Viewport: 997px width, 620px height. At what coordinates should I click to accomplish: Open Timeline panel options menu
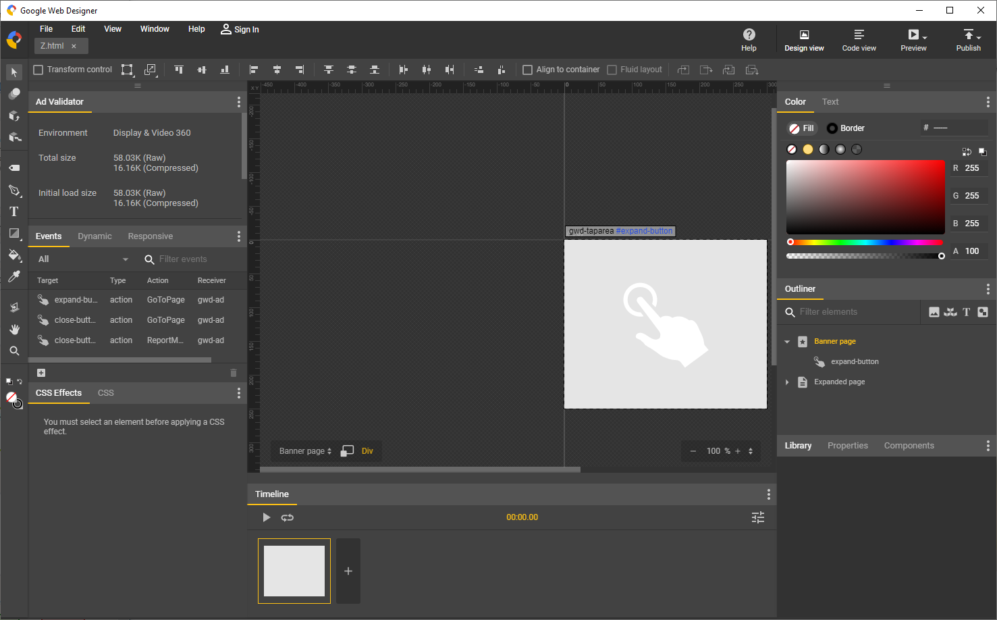pos(768,494)
